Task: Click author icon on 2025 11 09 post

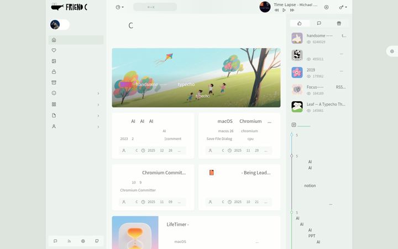Action: click(x=124, y=202)
